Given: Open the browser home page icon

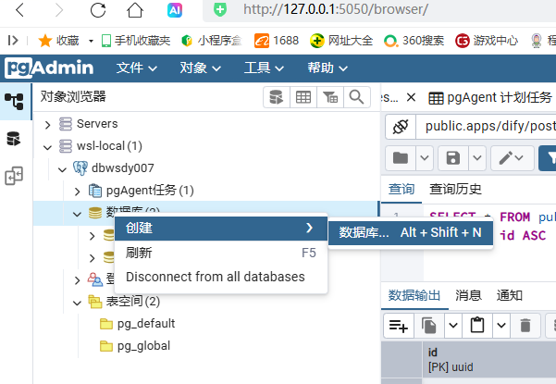Looking at the screenshot, I should (135, 10).
